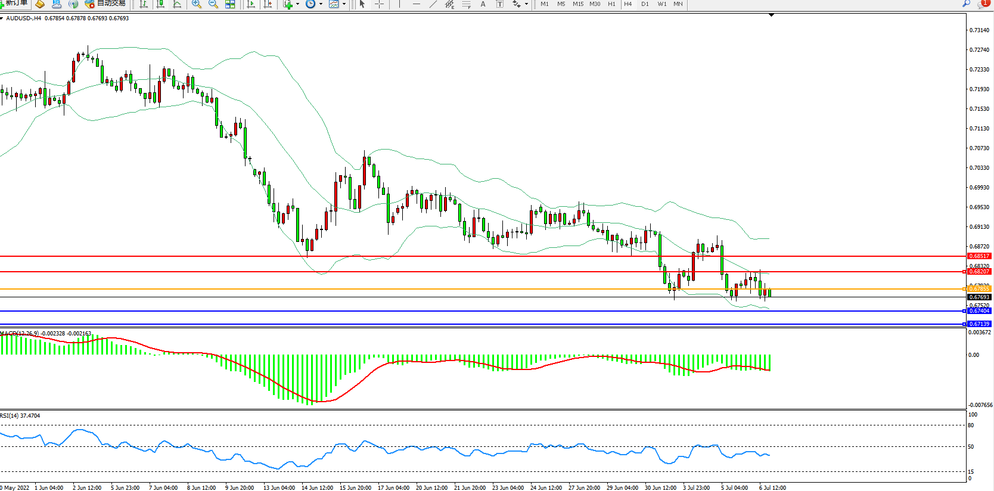Open the search magnifier in top right
Image resolution: width=994 pixels, height=491 pixels.
966,4
